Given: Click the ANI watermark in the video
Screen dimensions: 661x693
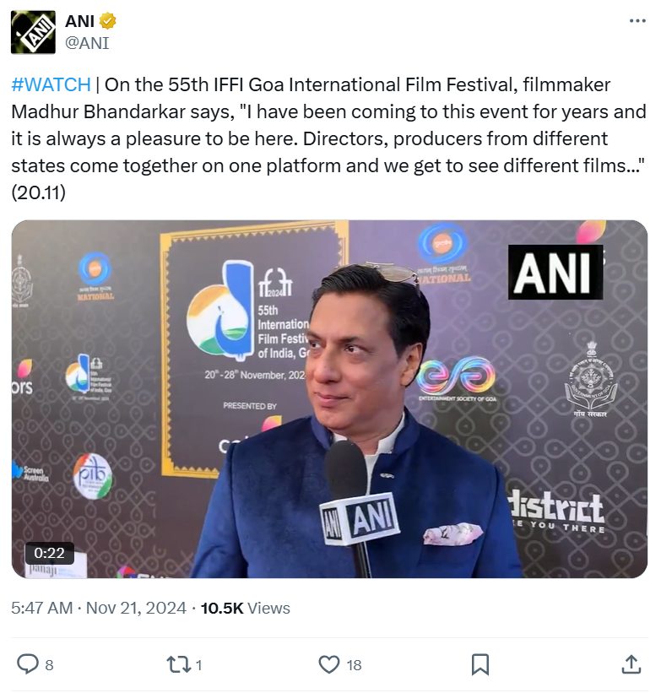Looking at the screenshot, I should tap(555, 272).
